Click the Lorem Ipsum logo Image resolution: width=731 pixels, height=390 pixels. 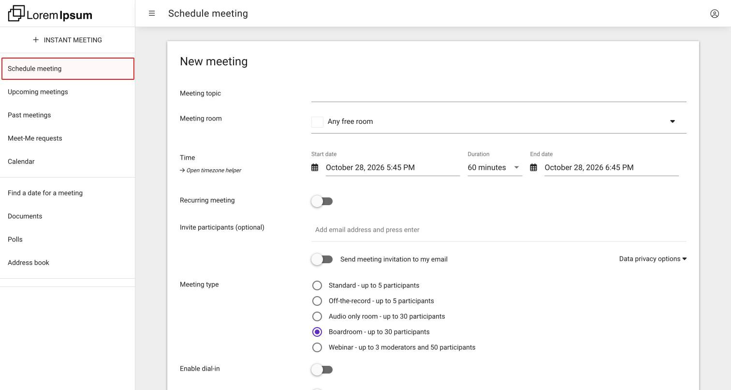pyautogui.click(x=50, y=14)
